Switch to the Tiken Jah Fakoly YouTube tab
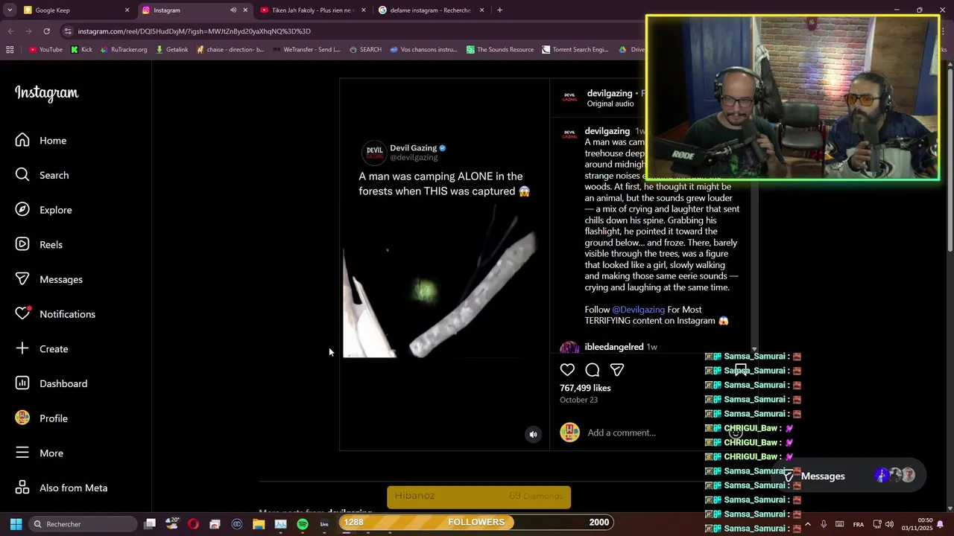 (x=313, y=10)
